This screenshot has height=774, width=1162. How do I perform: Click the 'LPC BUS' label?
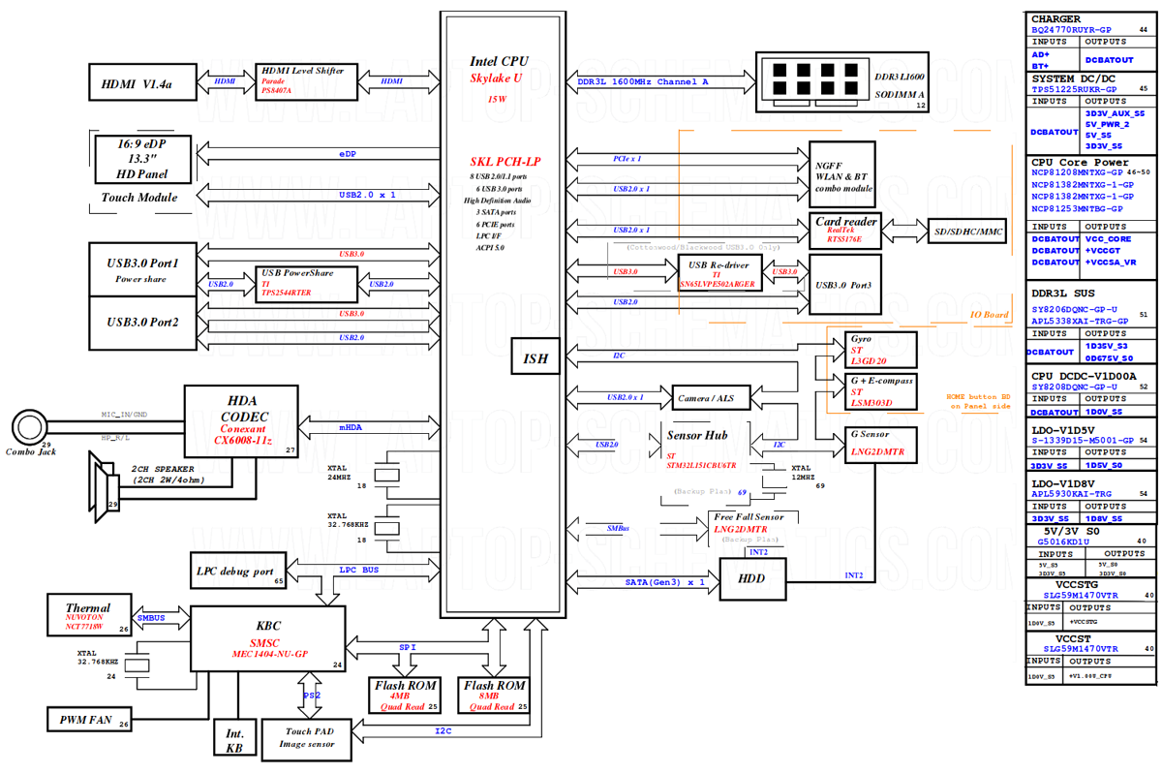pos(359,571)
